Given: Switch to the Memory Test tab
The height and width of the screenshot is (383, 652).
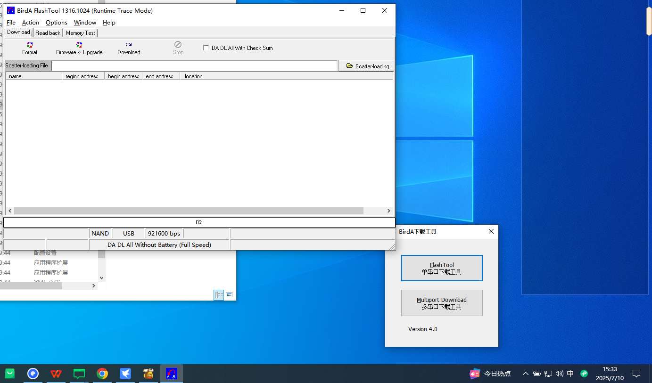Looking at the screenshot, I should 80,33.
